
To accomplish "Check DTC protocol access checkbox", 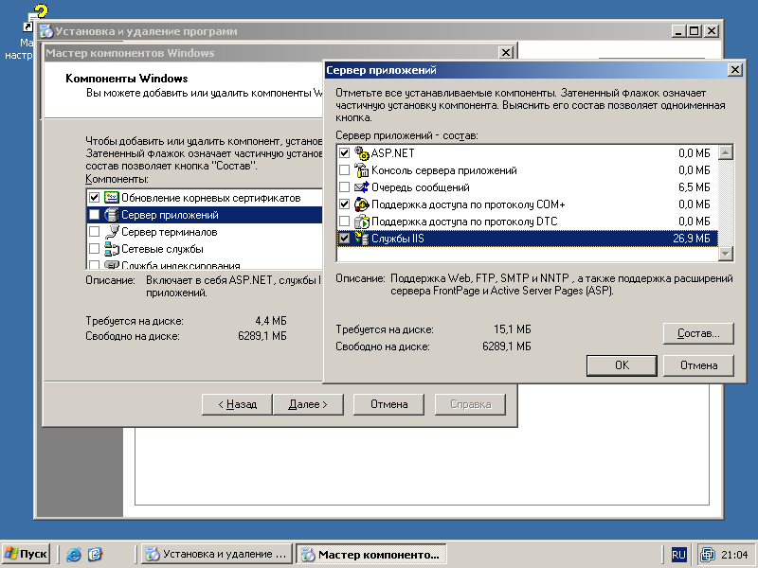I will pyautogui.click(x=344, y=222).
